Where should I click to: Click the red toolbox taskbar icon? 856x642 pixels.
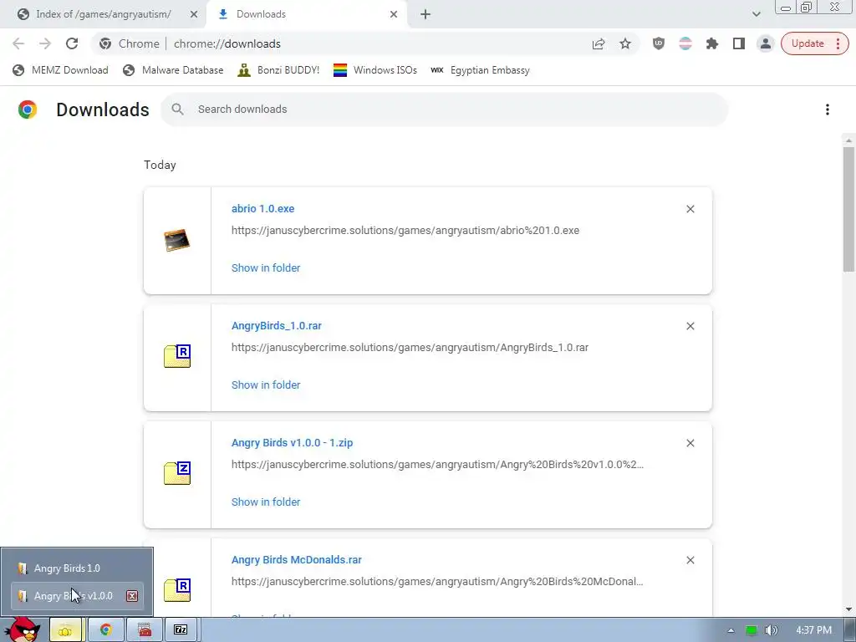point(145,630)
